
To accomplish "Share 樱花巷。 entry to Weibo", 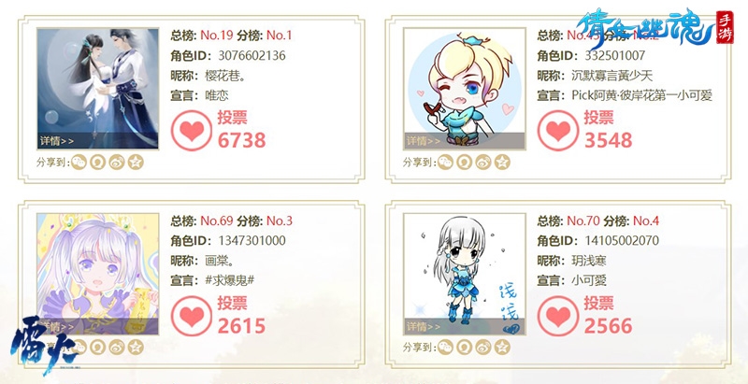I will coord(117,162).
